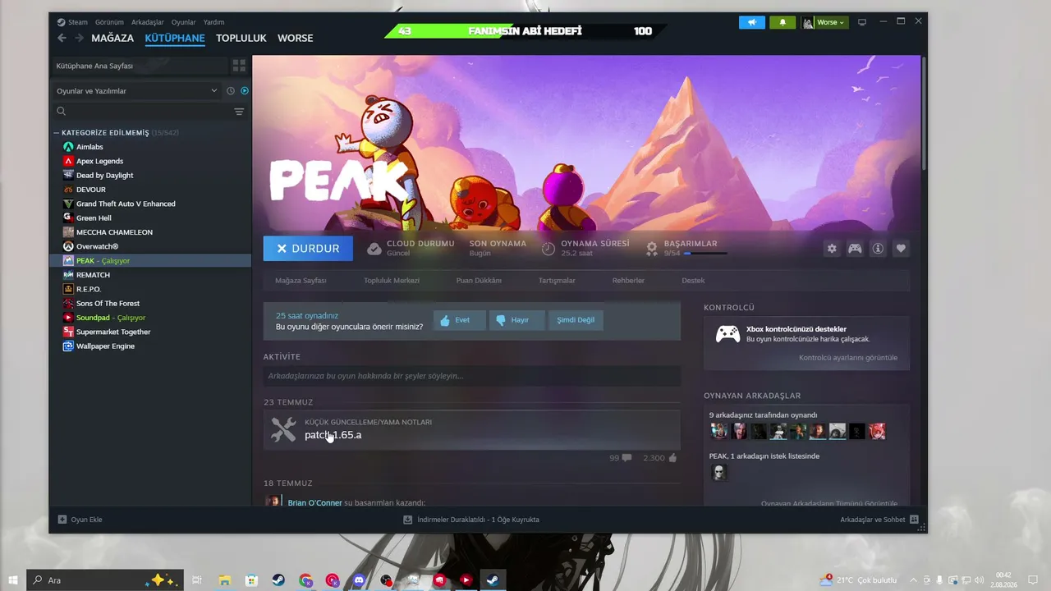The image size is (1051, 591).
Task: Click the Aimlabs game icon
Action: [x=68, y=147]
